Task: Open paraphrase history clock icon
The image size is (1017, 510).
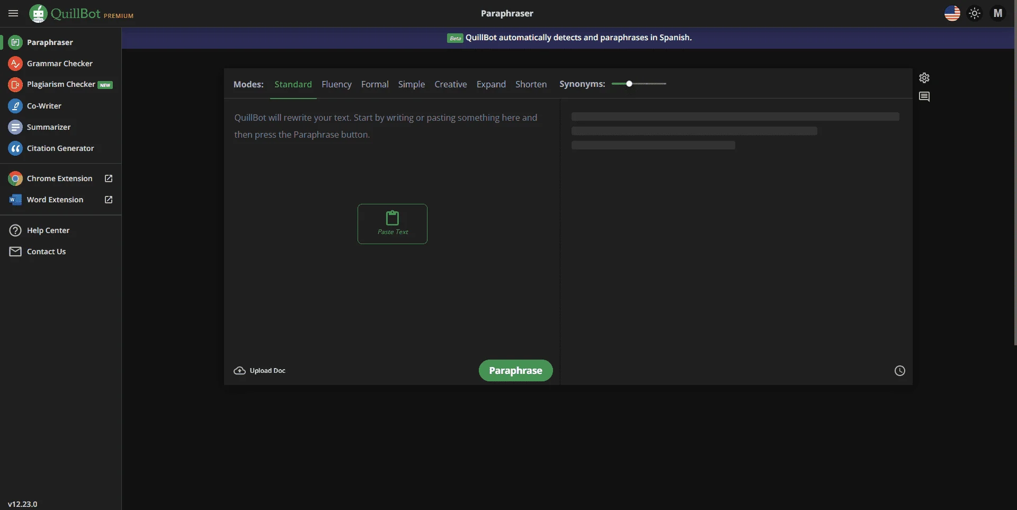Action: 900,371
